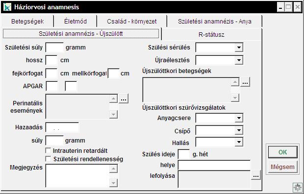The image size is (304, 194).
Task: Open the ellipsis button beside lefolyása field
Action: (256, 175)
